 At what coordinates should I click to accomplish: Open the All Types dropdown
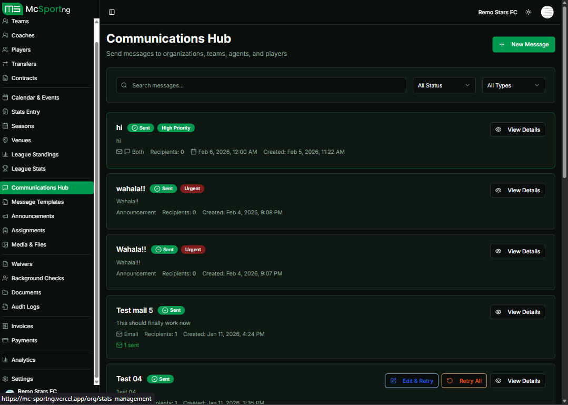coord(513,85)
